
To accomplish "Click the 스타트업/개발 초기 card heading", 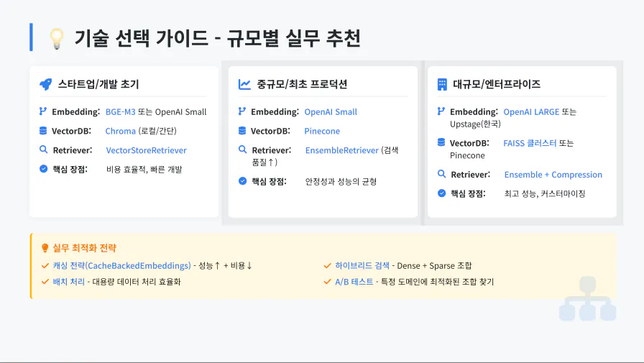I will (98, 84).
